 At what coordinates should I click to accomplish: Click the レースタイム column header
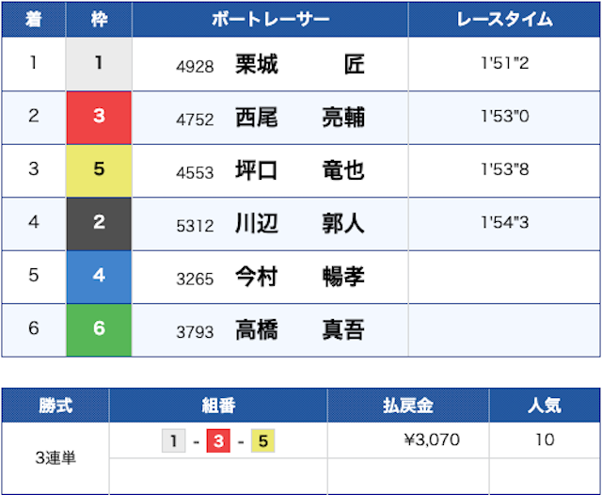tap(504, 19)
